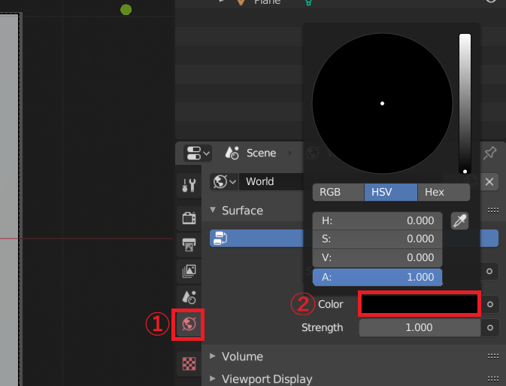Screen dimensions: 506x386
Task: Click the Scene breadcrumb
Action: tap(261, 153)
